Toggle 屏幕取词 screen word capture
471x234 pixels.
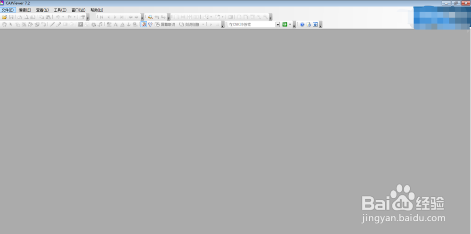[x=165, y=24]
